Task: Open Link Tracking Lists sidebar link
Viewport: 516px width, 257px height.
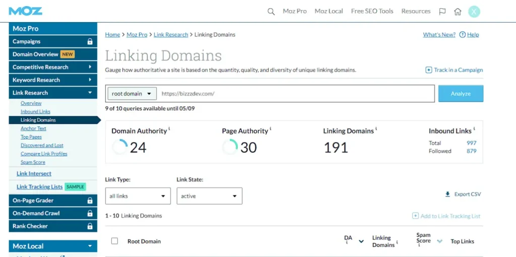Action: 39,187
